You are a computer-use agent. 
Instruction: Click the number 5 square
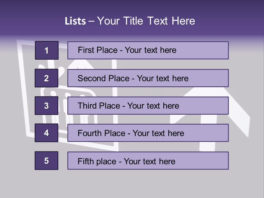[x=46, y=161]
